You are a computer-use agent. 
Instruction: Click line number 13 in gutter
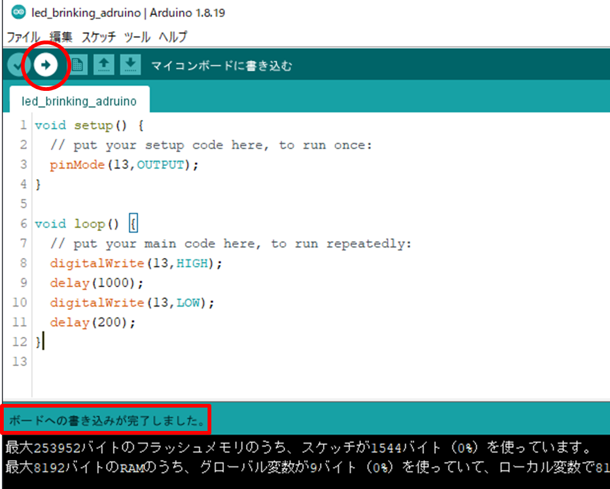click(x=20, y=362)
